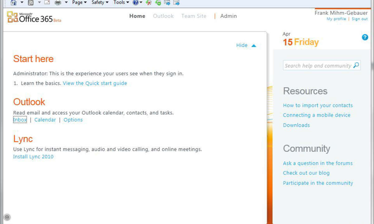Click the 15 Friday date text
374x224 pixels.
301,42
